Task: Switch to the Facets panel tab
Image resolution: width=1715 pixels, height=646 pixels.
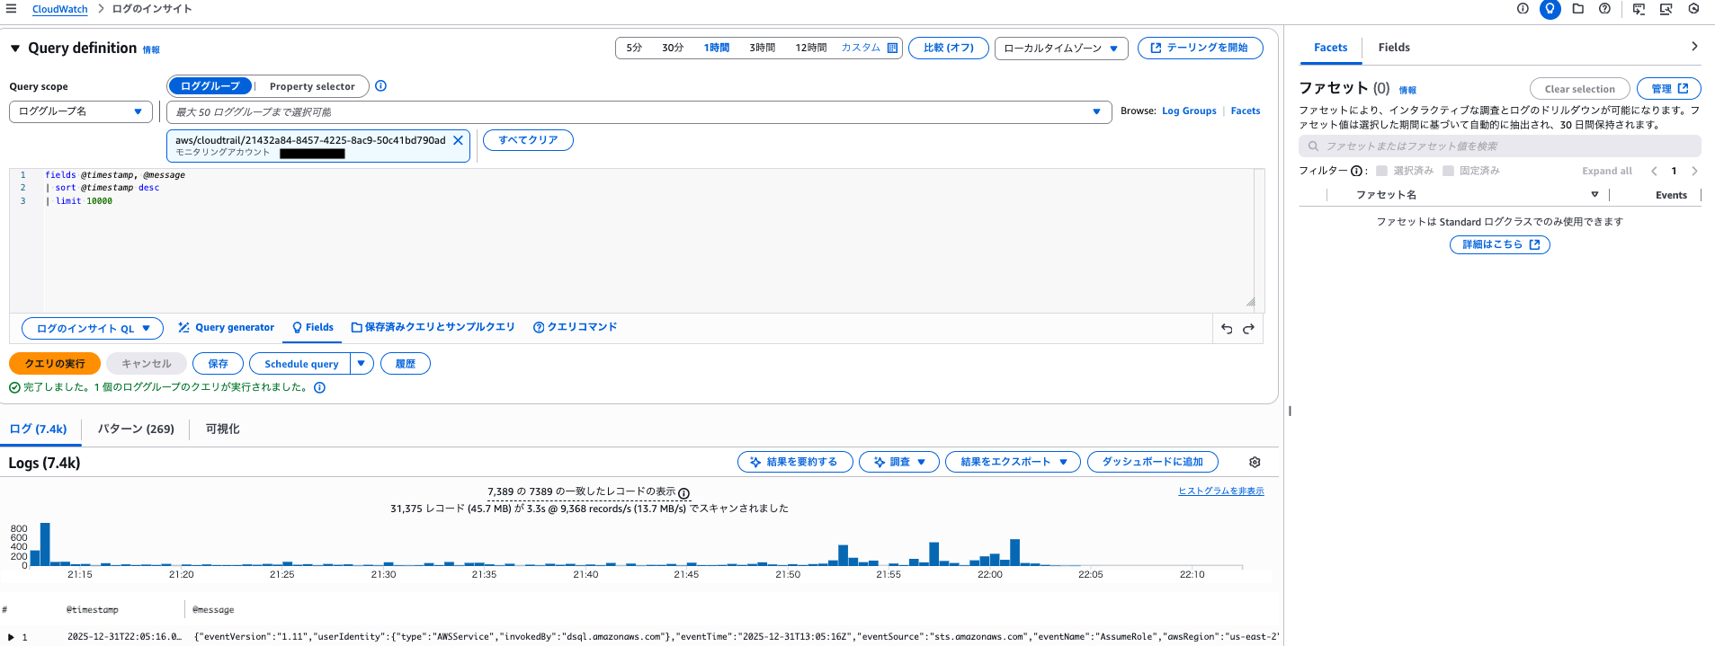Action: tap(1330, 48)
